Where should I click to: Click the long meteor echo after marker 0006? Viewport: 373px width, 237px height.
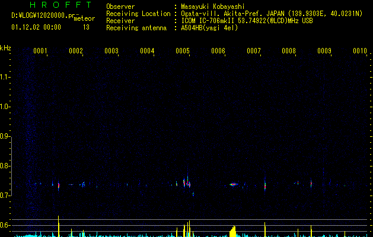click(x=234, y=184)
